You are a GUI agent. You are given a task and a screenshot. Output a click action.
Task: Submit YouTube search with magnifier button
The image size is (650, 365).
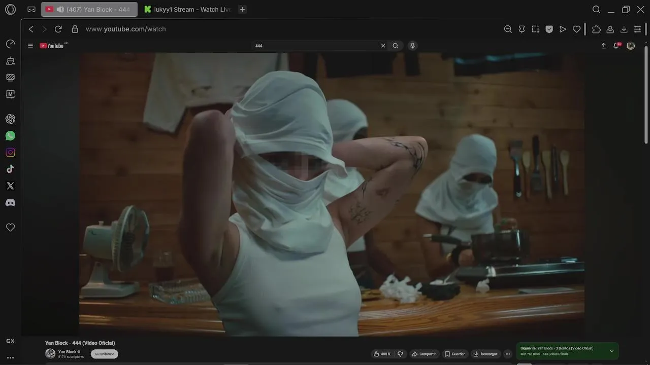point(395,46)
